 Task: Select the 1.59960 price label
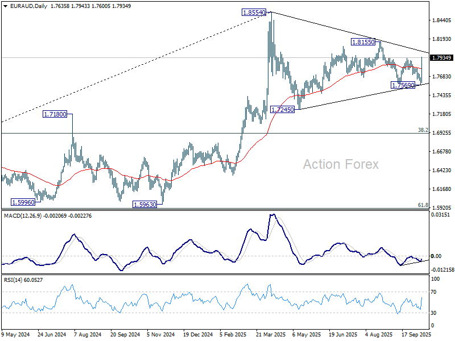[x=23, y=202]
